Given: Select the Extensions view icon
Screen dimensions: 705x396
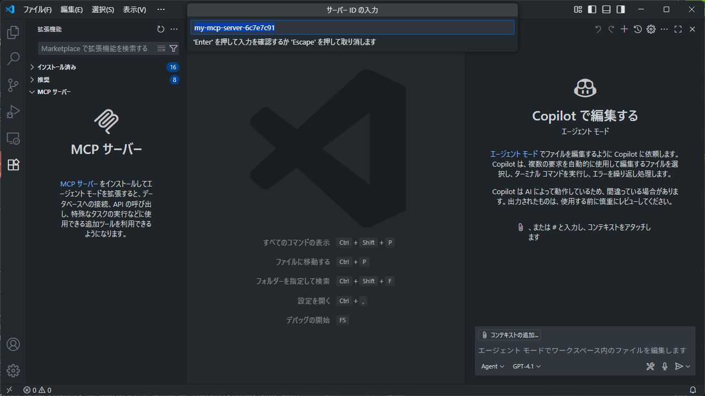Looking at the screenshot, I should pos(13,164).
